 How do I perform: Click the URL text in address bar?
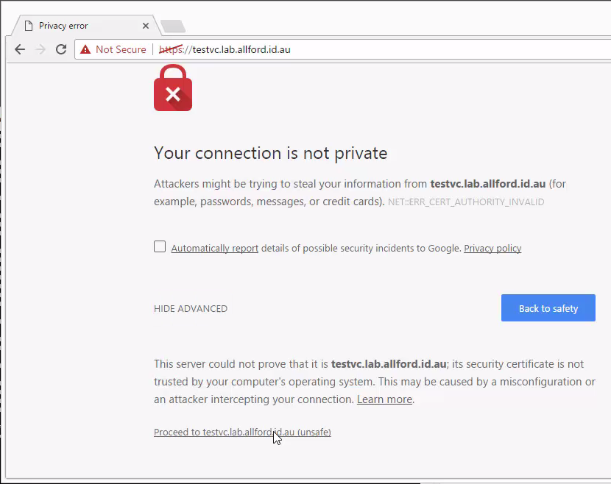pos(225,50)
